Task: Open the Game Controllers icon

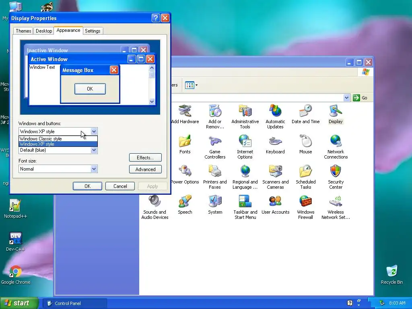Action: pyautogui.click(x=215, y=146)
